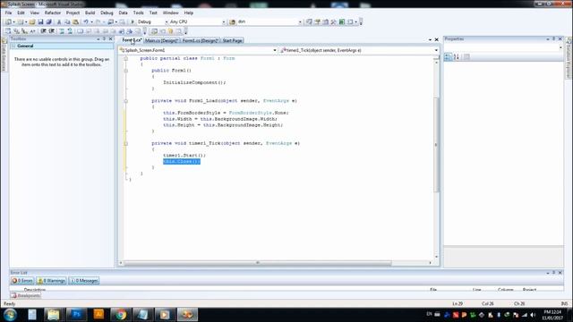Open the timer1_Tick members dropdown
The height and width of the screenshot is (322, 573).
click(436, 50)
